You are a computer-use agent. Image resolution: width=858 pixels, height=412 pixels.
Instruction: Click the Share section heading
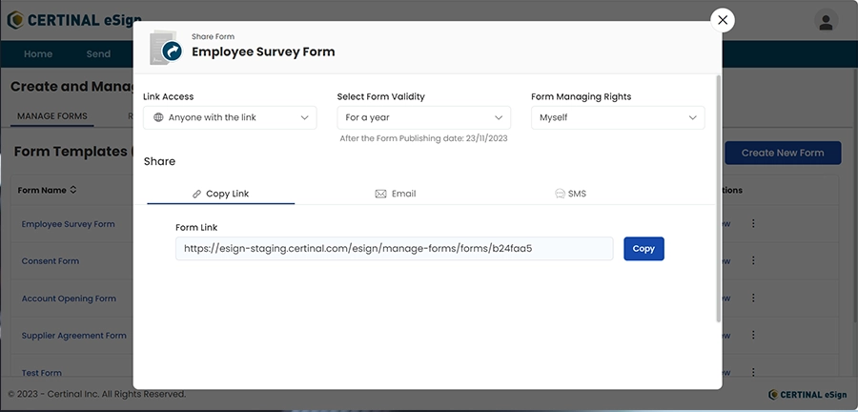click(x=159, y=161)
